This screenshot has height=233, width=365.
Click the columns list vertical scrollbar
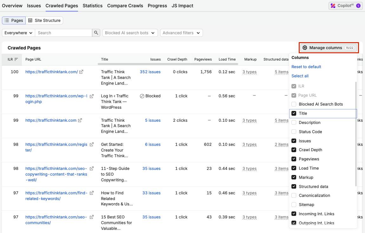[356, 134]
